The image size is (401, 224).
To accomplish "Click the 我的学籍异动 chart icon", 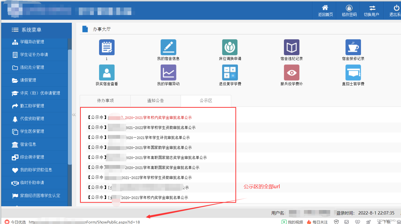I will click(168, 72).
